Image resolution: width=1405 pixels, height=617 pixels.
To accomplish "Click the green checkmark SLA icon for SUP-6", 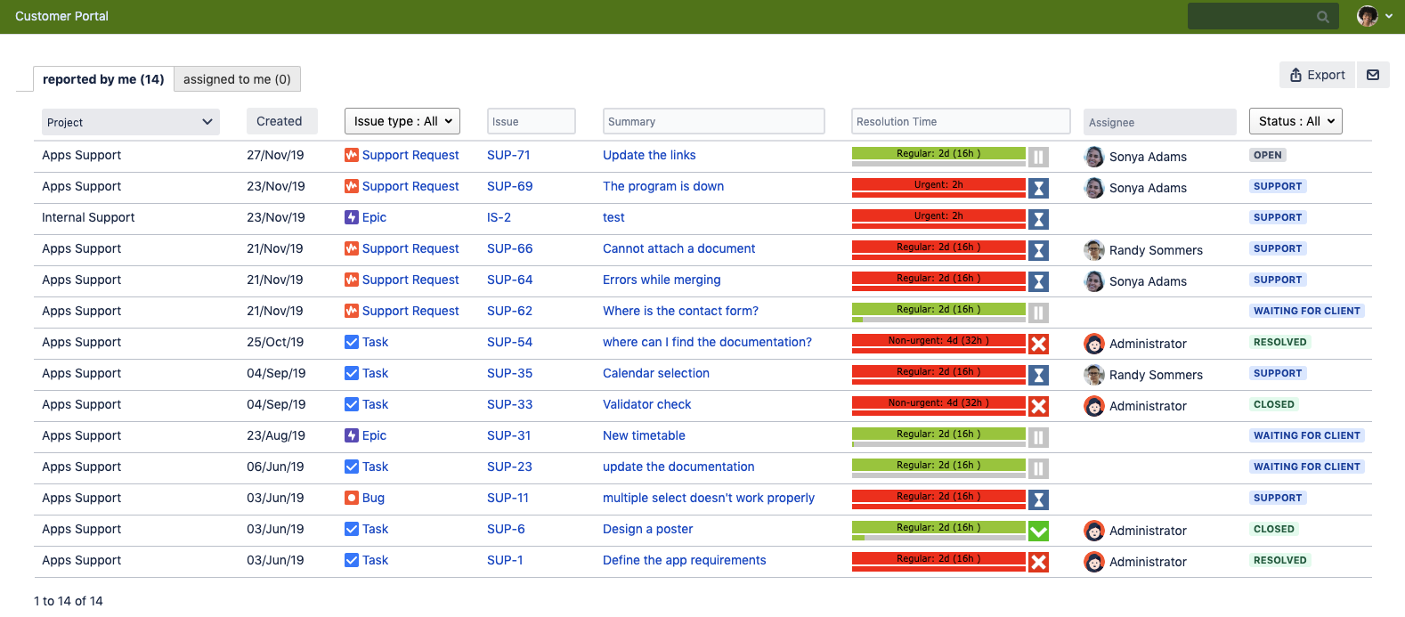I will pyautogui.click(x=1038, y=532).
